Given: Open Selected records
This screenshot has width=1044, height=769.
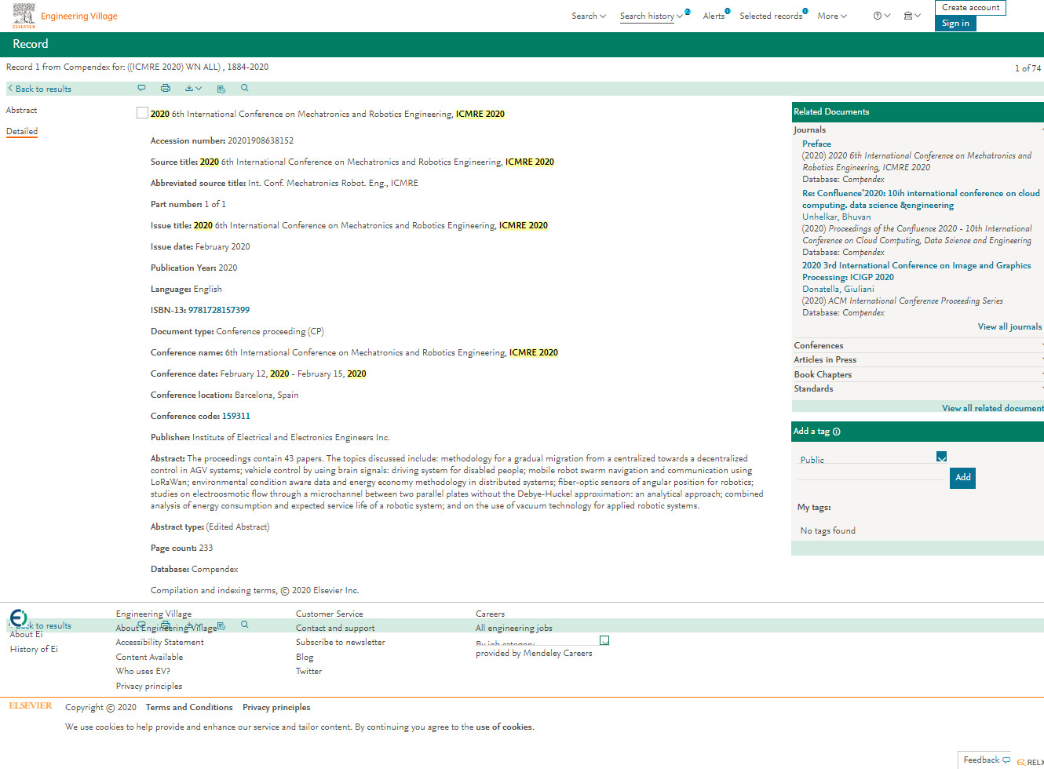Looking at the screenshot, I should (771, 16).
